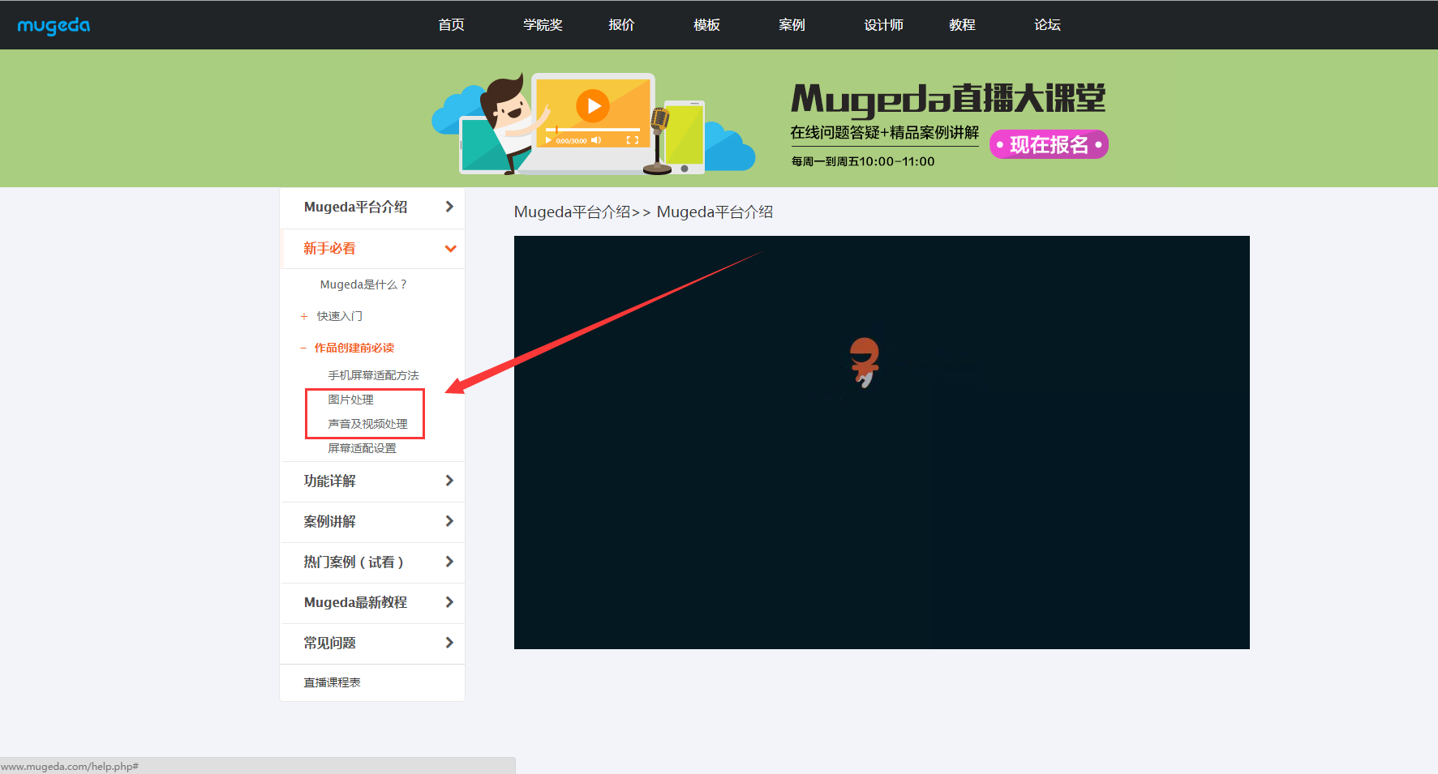The height and width of the screenshot is (774, 1438).
Task: Open the 设计师 nav item
Action: pyautogui.click(x=883, y=25)
